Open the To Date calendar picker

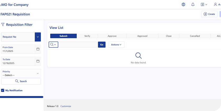point(38,61)
